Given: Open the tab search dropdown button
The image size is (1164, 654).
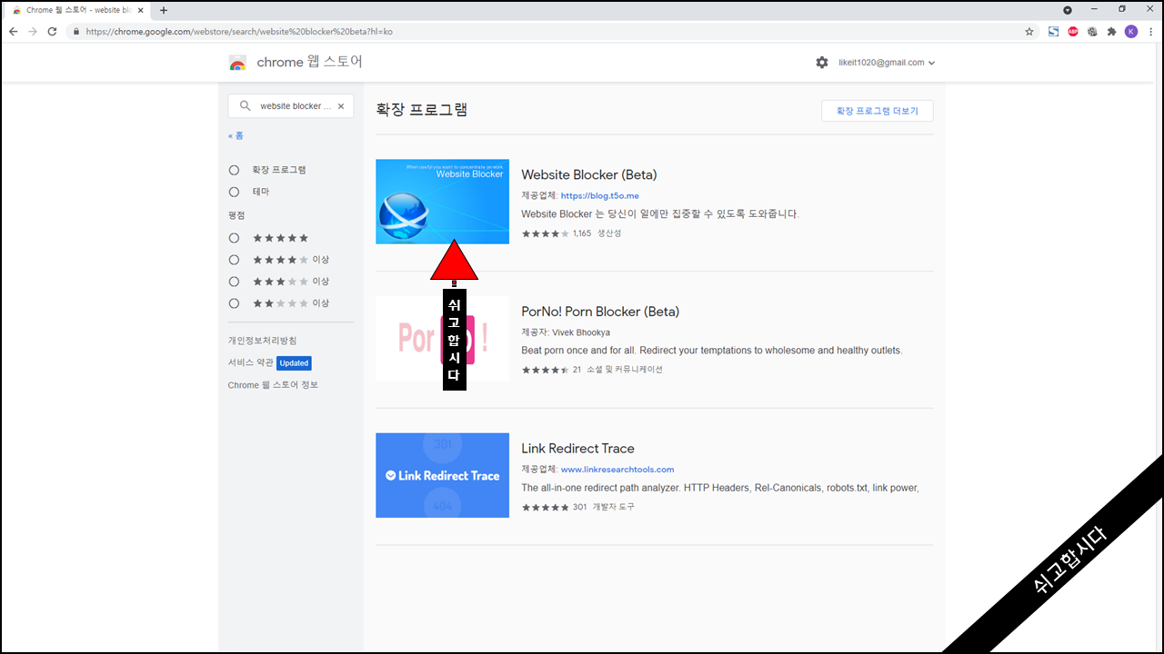Looking at the screenshot, I should (x=1068, y=10).
